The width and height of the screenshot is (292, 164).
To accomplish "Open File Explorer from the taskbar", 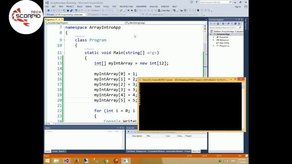I will tap(56, 161).
